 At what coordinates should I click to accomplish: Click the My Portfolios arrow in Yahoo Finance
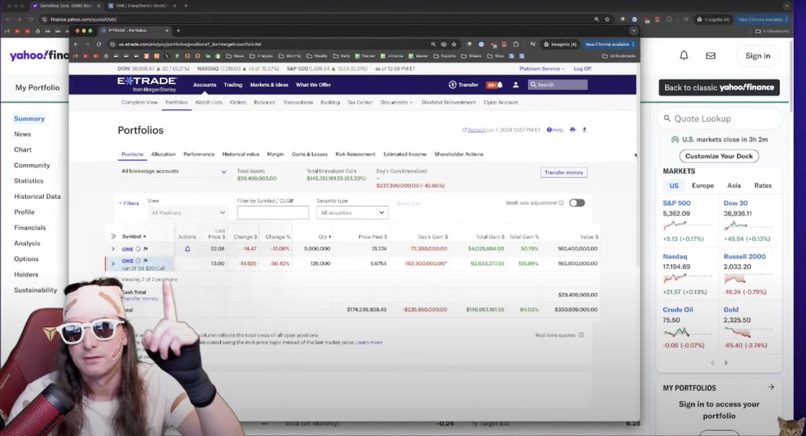(771, 387)
